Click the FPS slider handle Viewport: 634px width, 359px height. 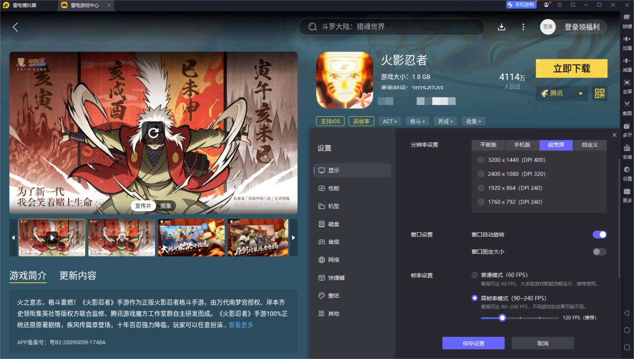point(502,318)
